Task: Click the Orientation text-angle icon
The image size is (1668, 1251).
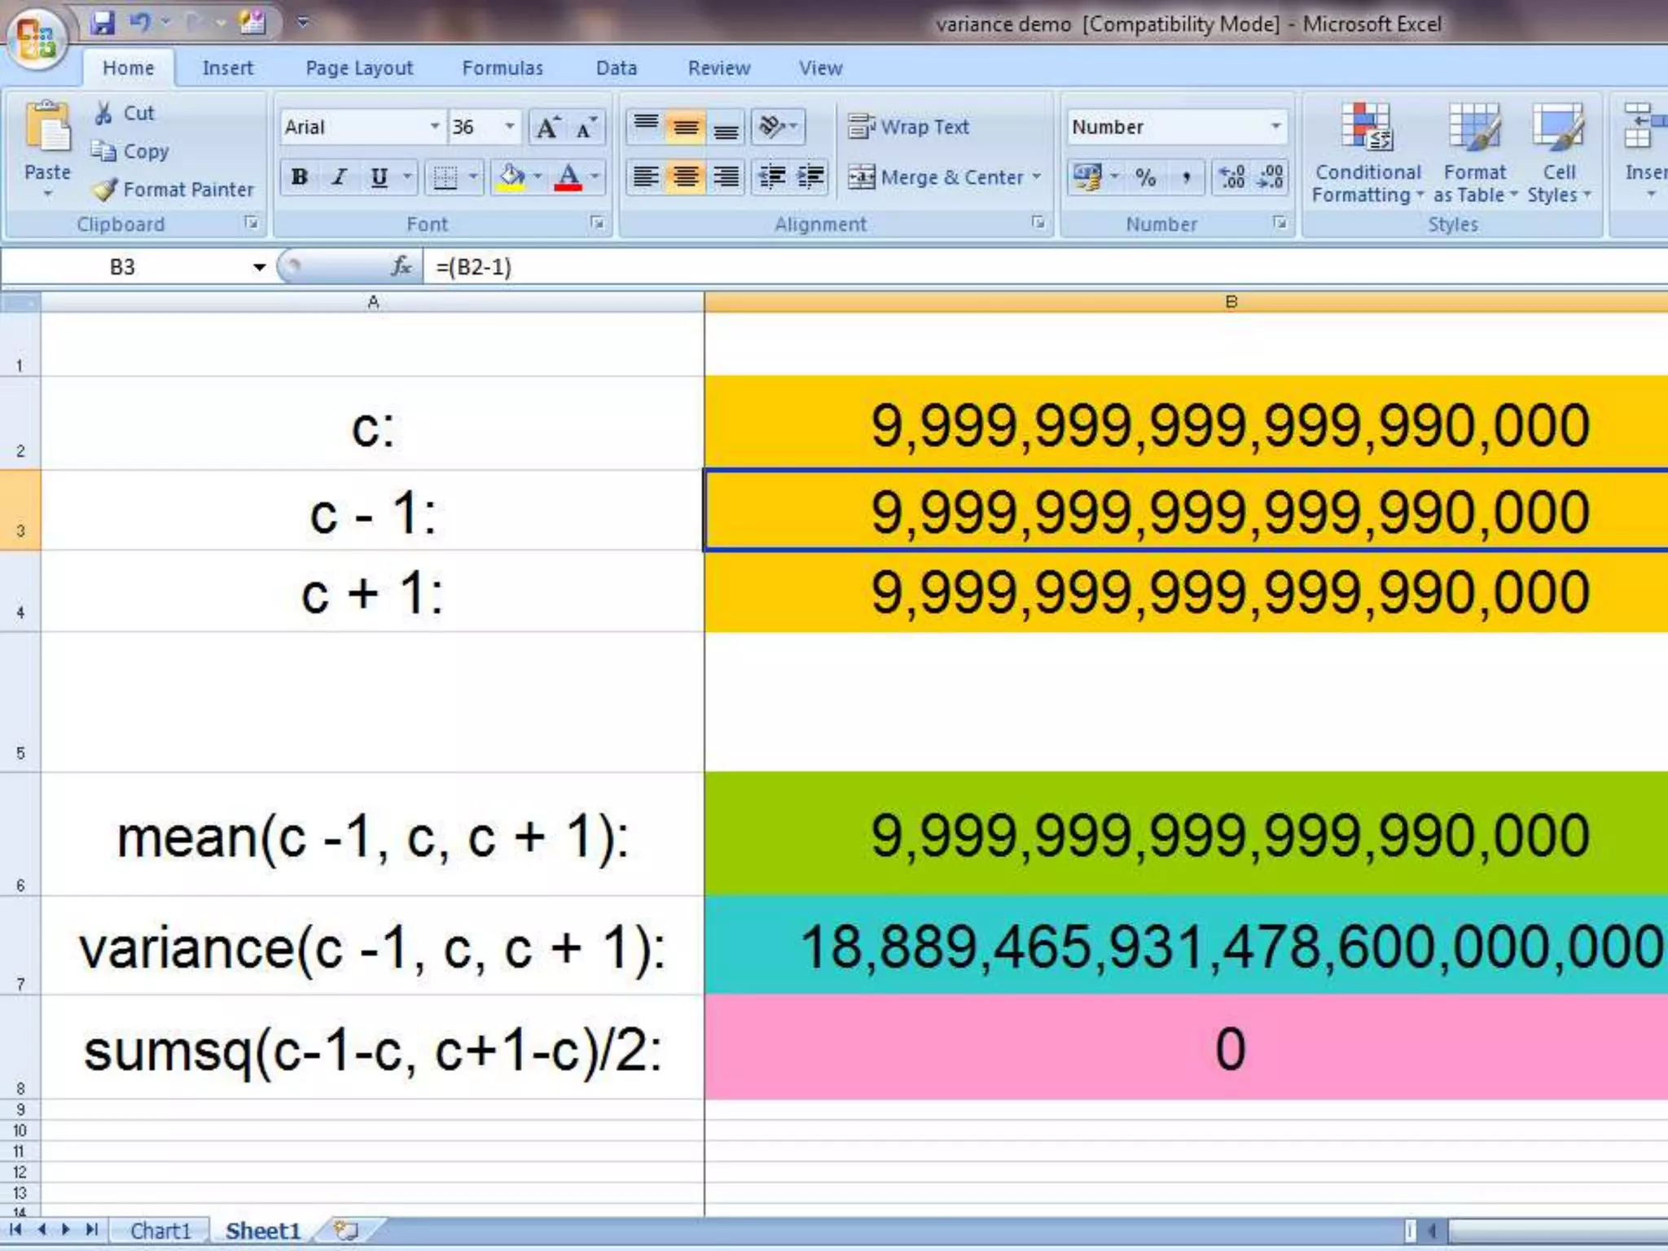Action: point(770,127)
